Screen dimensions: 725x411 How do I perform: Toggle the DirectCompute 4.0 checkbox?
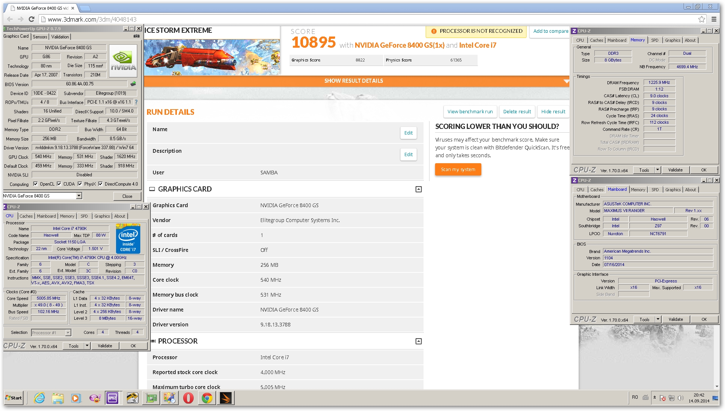click(x=100, y=184)
